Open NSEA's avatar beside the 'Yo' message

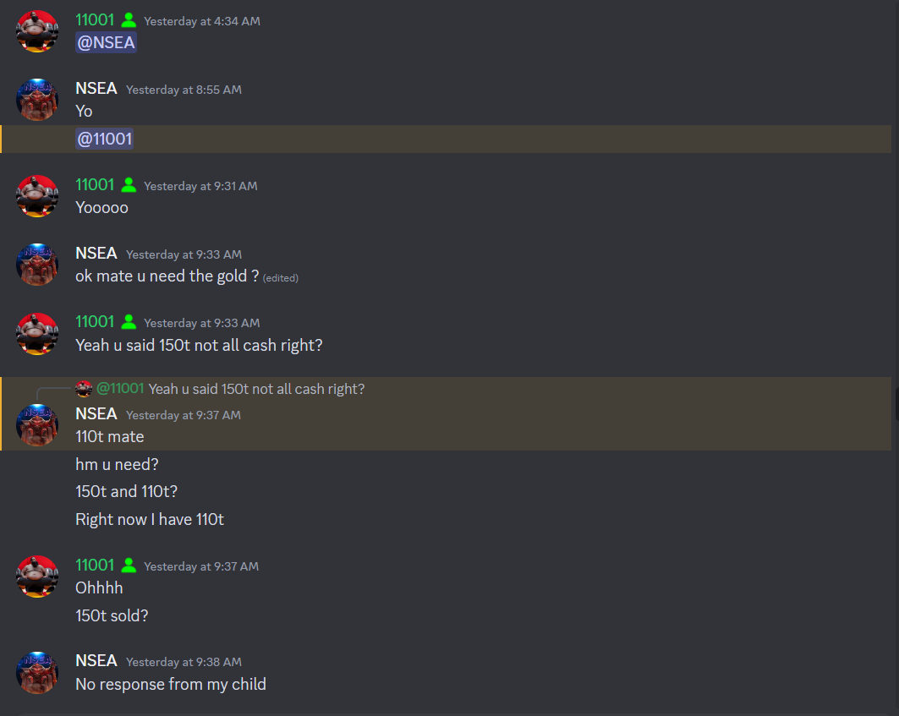tap(37, 100)
